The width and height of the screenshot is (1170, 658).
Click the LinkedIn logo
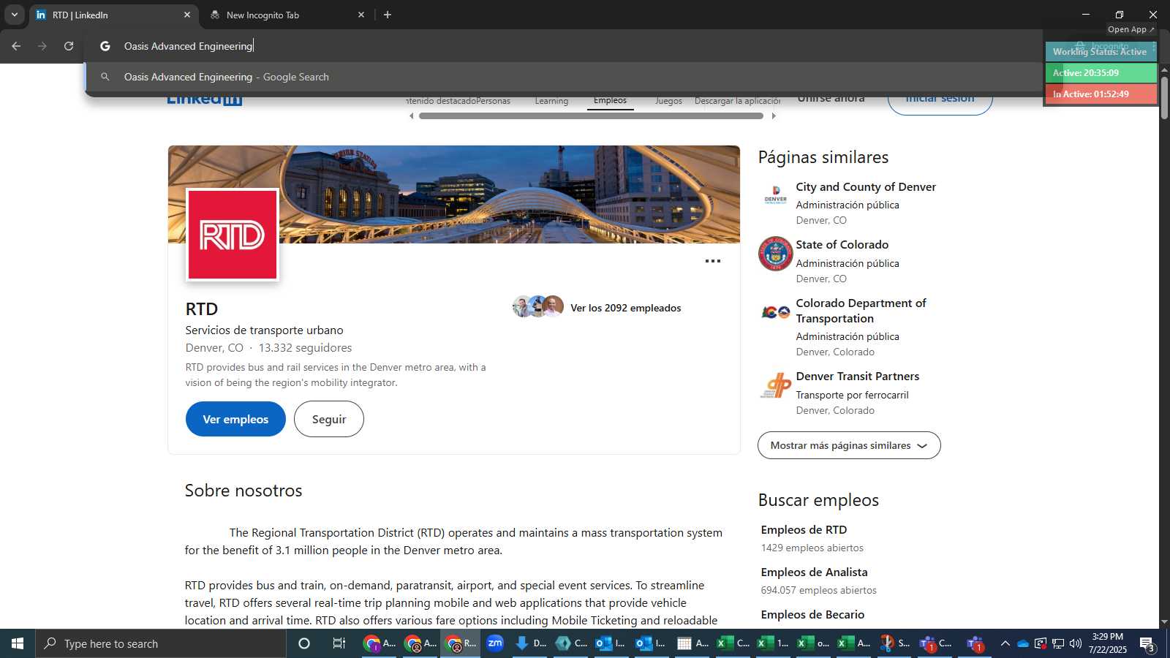[x=205, y=99]
